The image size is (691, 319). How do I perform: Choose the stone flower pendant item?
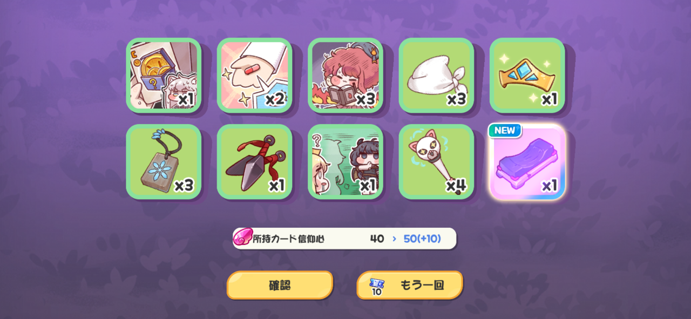pyautogui.click(x=164, y=162)
